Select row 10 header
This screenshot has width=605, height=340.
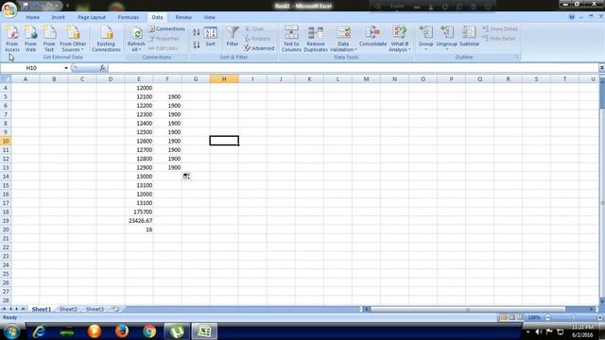[x=6, y=141]
